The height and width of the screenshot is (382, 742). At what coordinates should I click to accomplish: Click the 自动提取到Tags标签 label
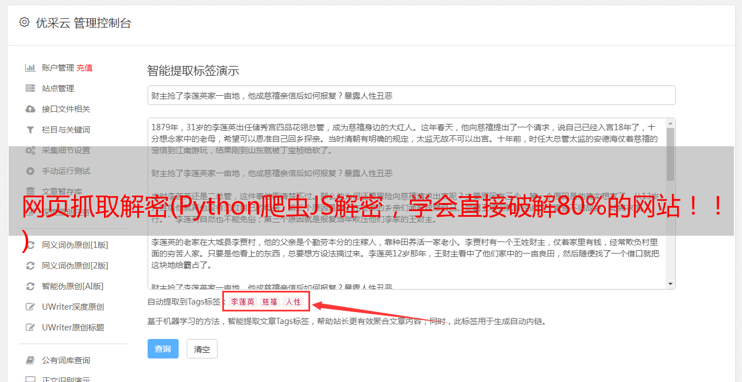[x=185, y=302]
